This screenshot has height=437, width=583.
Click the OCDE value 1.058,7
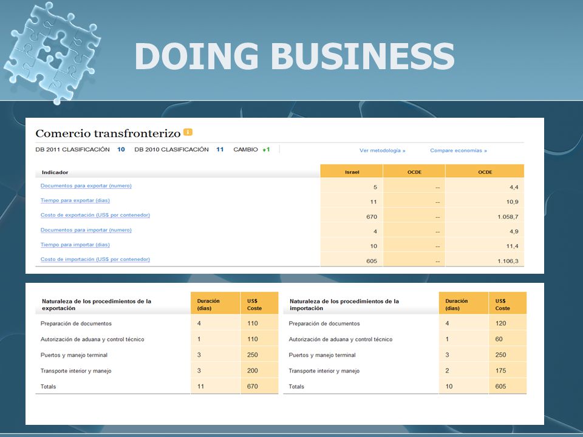pyautogui.click(x=508, y=217)
